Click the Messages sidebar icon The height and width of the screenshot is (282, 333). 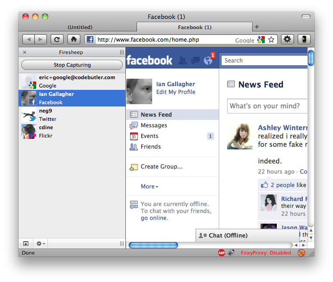click(x=134, y=125)
